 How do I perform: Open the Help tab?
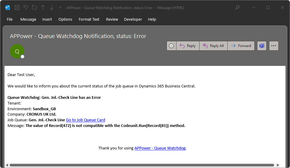152,19
